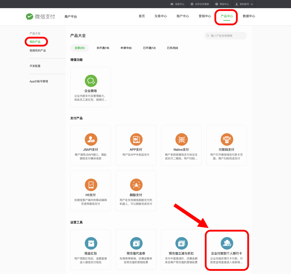
Task: Click the product name search field
Action: pyautogui.click(x=227, y=36)
